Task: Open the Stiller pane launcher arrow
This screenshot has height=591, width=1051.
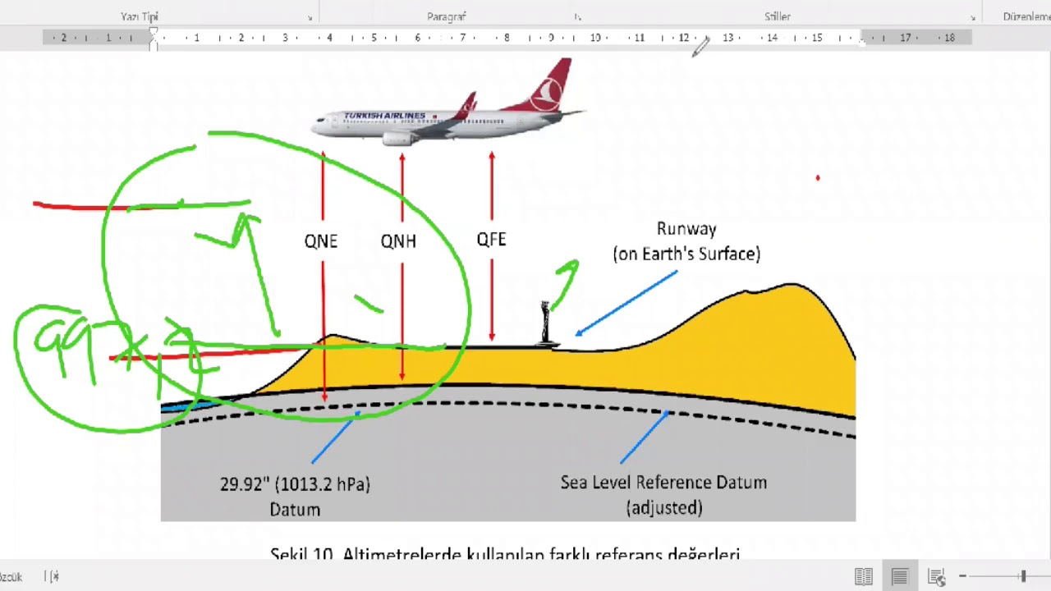Action: [973, 17]
